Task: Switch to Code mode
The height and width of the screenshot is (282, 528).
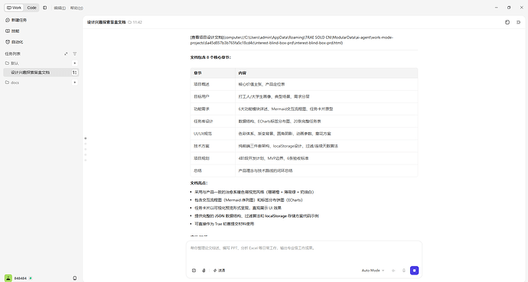Action: tap(31, 8)
